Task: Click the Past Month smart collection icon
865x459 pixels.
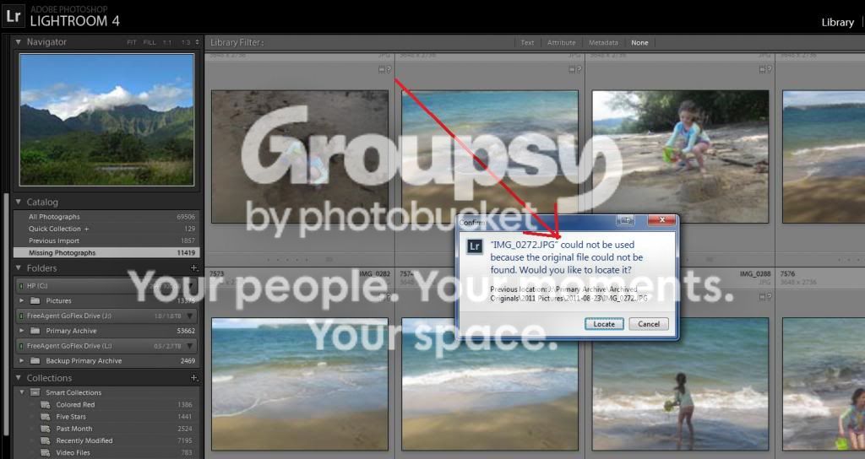Action: [46, 429]
